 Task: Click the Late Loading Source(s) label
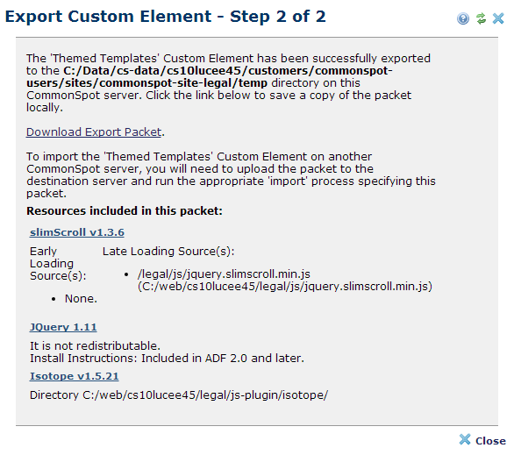click(168, 251)
